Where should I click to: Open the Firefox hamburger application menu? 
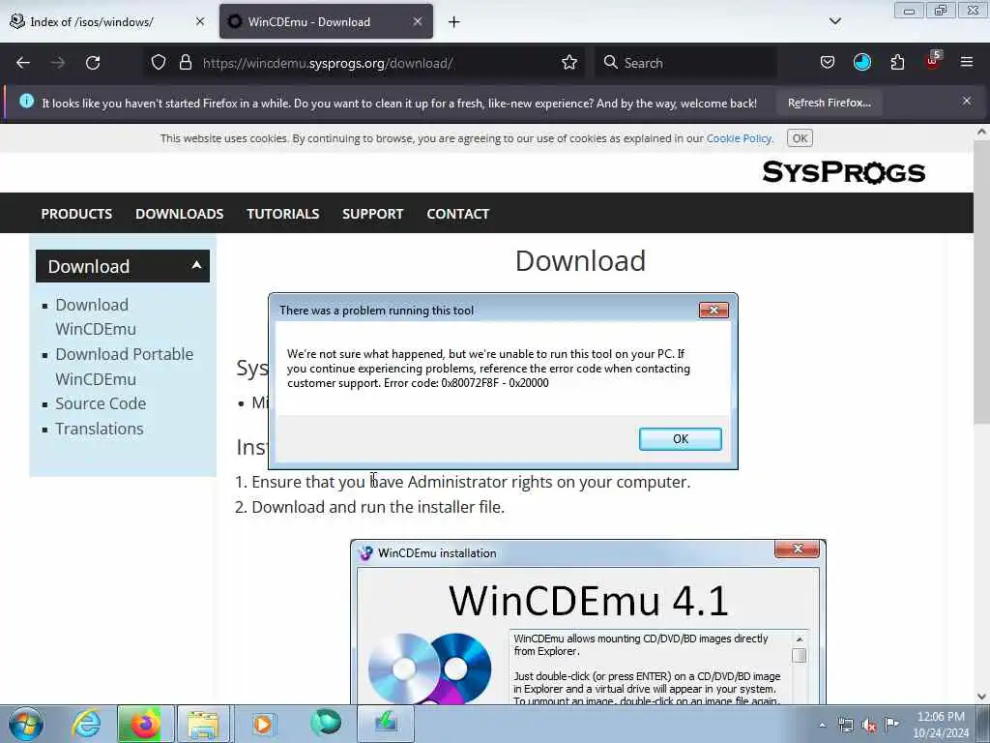click(x=966, y=62)
